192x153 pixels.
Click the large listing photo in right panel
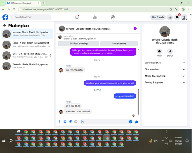coord(165,31)
